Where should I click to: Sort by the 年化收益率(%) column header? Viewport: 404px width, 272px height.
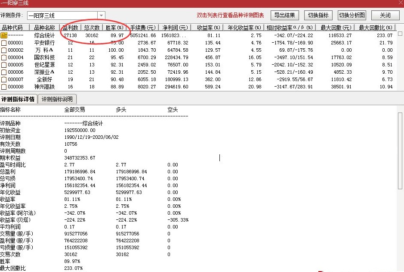[x=244, y=28]
